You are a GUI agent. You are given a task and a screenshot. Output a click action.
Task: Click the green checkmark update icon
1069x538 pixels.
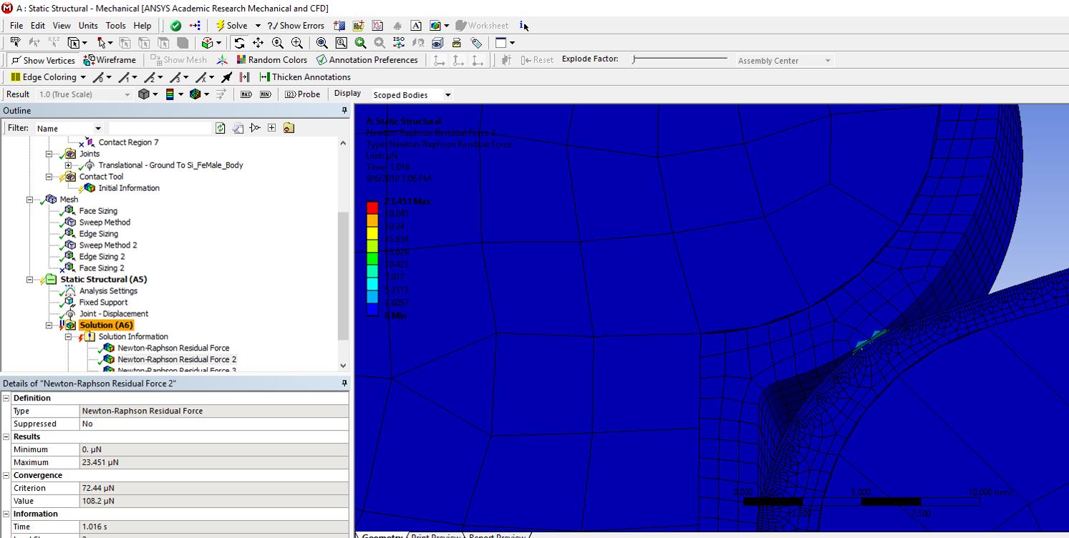[x=176, y=26]
